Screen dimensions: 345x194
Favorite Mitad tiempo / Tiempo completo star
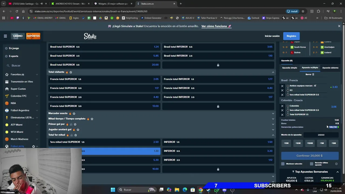pos(92,119)
